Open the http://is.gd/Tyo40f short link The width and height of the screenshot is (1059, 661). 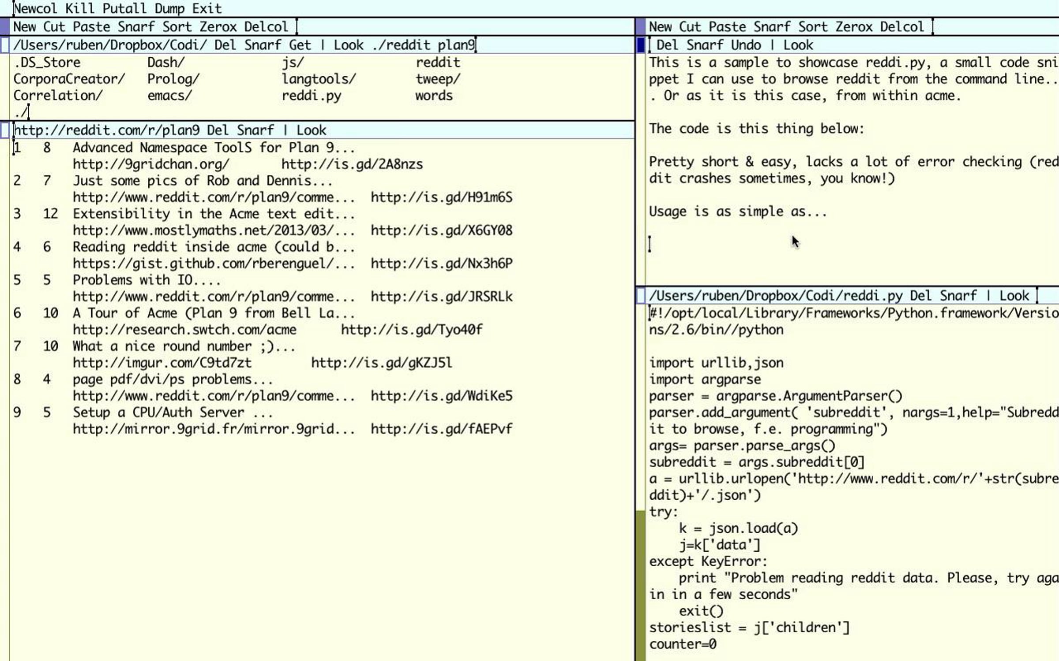click(x=412, y=330)
